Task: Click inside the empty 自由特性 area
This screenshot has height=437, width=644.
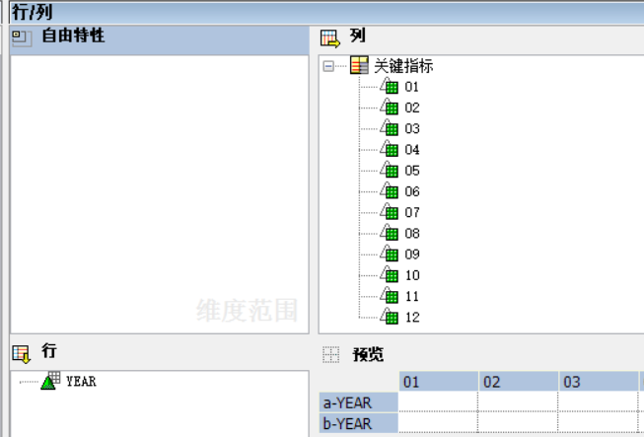Action: click(x=158, y=187)
